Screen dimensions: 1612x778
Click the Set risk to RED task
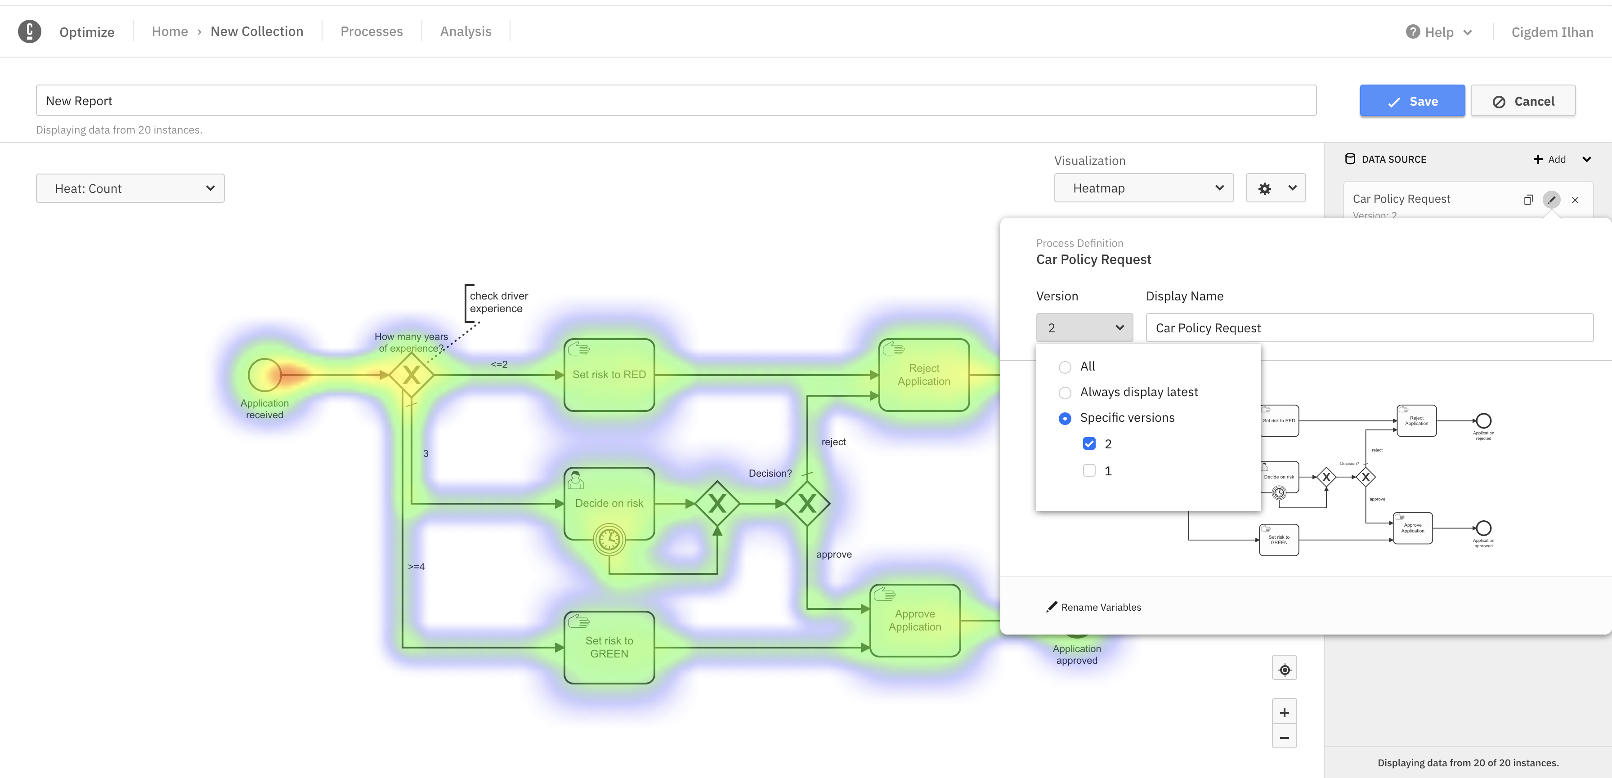pyautogui.click(x=609, y=375)
